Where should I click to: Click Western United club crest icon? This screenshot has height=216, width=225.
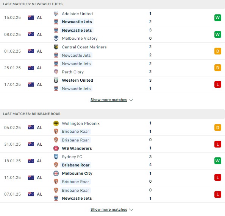click(56, 80)
